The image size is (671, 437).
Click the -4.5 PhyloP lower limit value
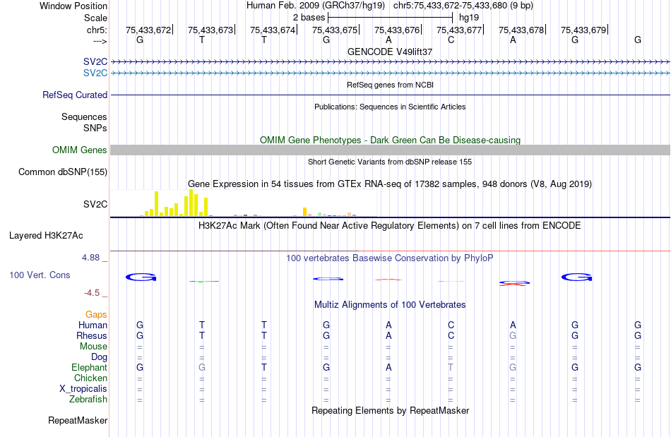click(92, 293)
